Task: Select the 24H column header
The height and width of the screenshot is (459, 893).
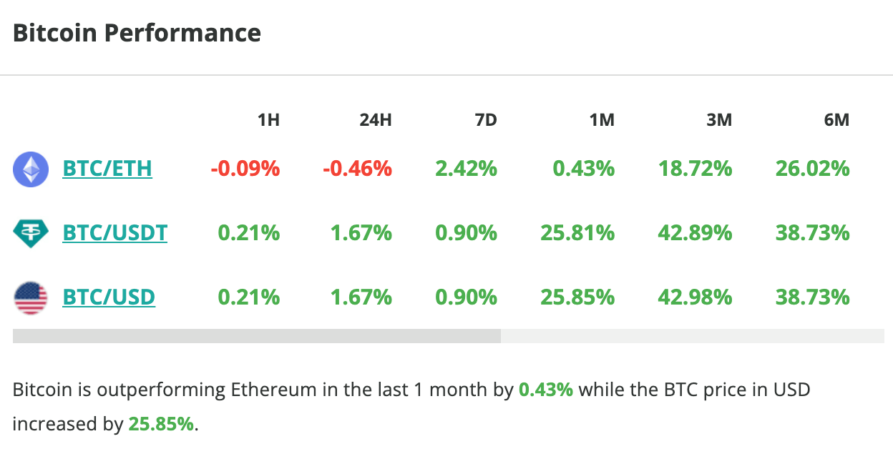Action: [376, 120]
